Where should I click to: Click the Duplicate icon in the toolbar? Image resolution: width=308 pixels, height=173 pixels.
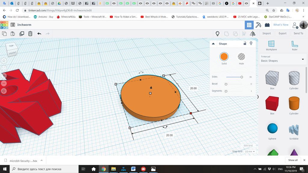[21, 34]
